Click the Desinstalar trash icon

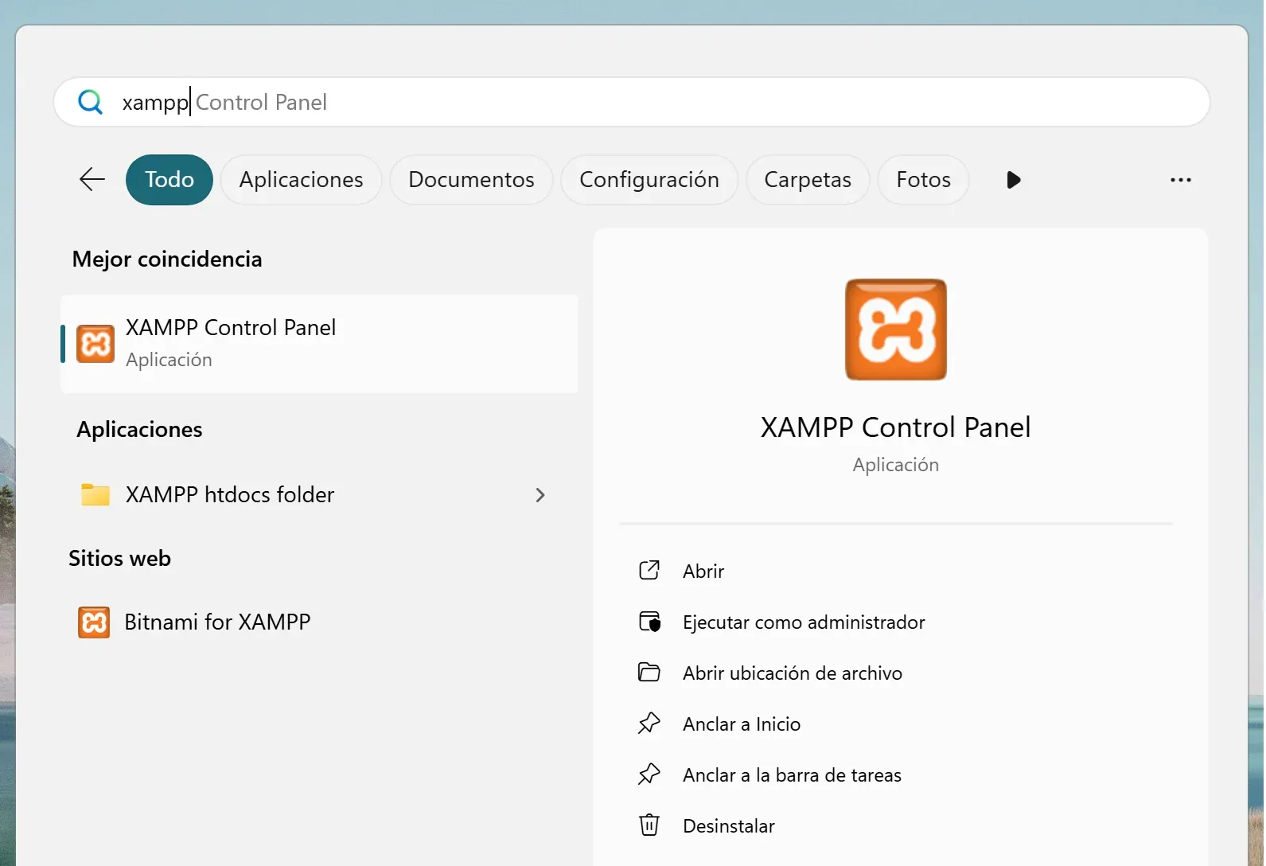pos(649,825)
